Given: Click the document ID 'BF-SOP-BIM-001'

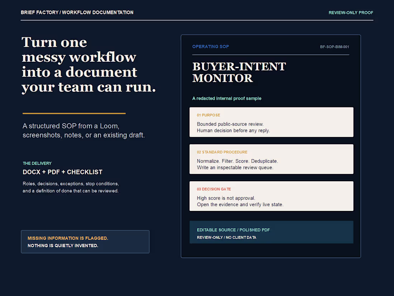Looking at the screenshot, I should pyautogui.click(x=335, y=47).
